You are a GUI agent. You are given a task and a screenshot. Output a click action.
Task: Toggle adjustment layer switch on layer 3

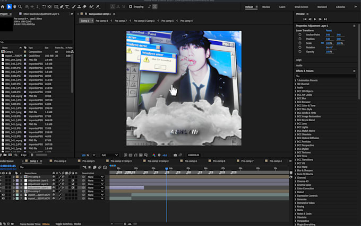tap(73, 184)
